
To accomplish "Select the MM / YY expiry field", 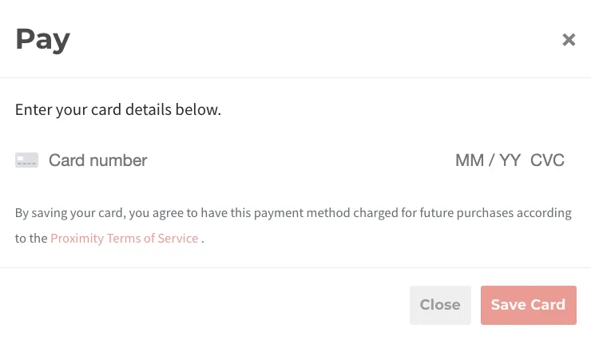I will [x=488, y=160].
